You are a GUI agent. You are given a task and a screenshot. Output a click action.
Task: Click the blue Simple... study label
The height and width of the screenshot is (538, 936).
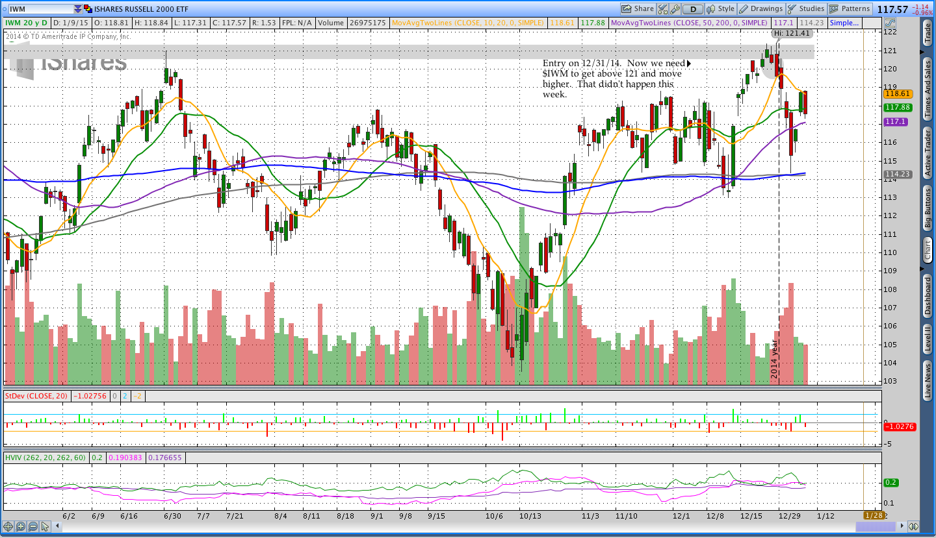844,23
